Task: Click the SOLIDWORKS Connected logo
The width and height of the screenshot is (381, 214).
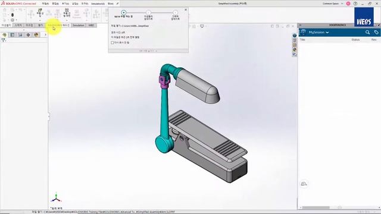Action: coord(18,4)
